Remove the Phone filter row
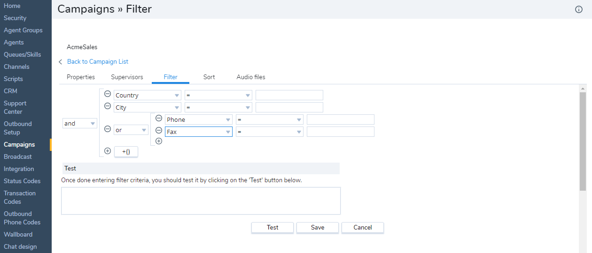This screenshot has height=253, width=592. pyautogui.click(x=159, y=118)
